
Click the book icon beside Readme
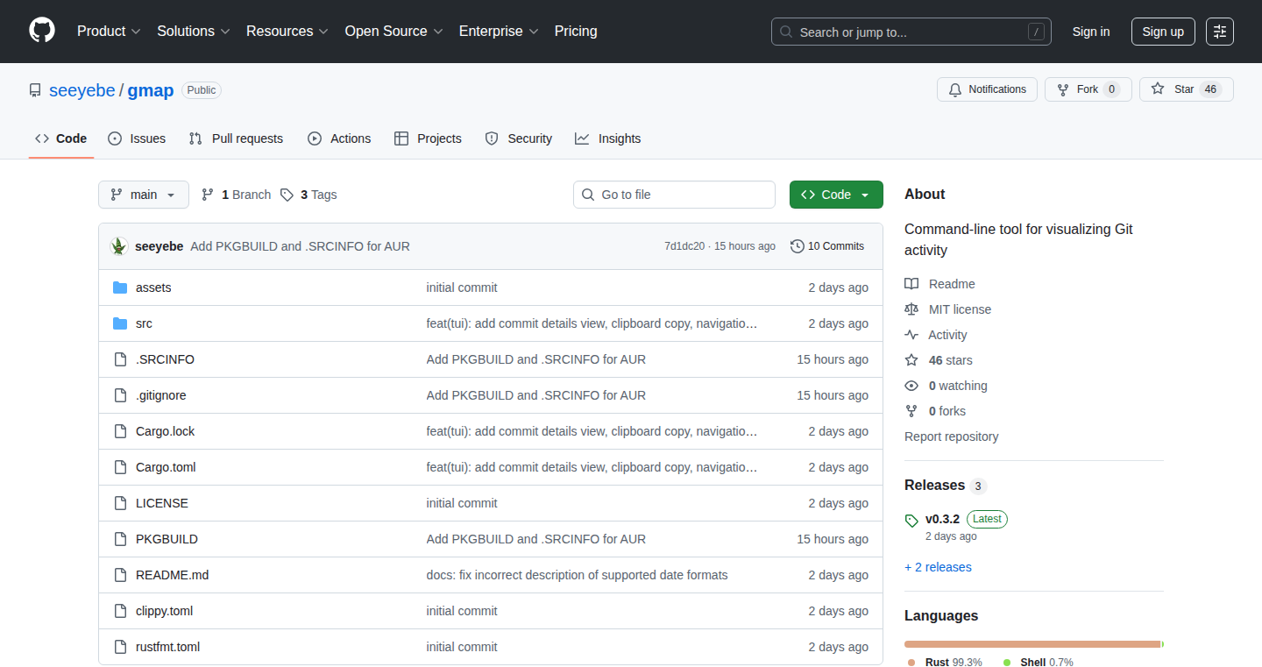[911, 284]
